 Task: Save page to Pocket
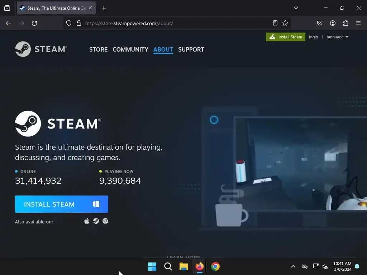319,23
